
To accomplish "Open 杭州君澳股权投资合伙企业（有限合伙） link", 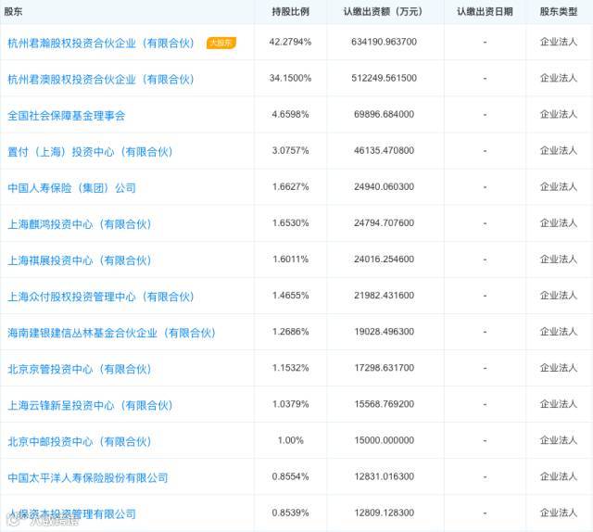I will pyautogui.click(x=101, y=80).
